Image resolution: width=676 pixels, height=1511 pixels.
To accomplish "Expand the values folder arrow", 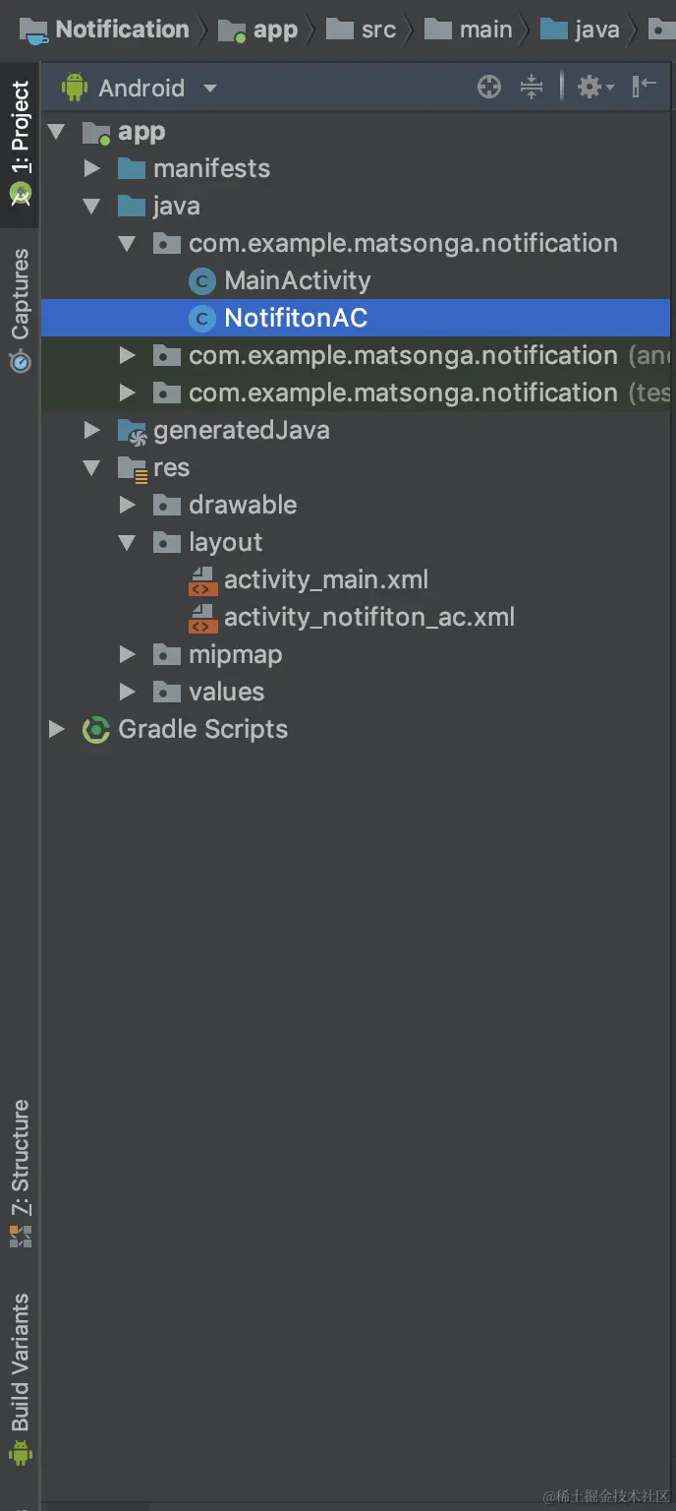I will (x=127, y=692).
